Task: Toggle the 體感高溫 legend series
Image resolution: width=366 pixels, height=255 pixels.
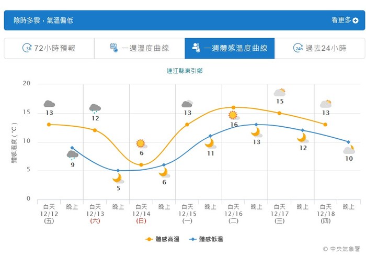Action: pos(163,239)
